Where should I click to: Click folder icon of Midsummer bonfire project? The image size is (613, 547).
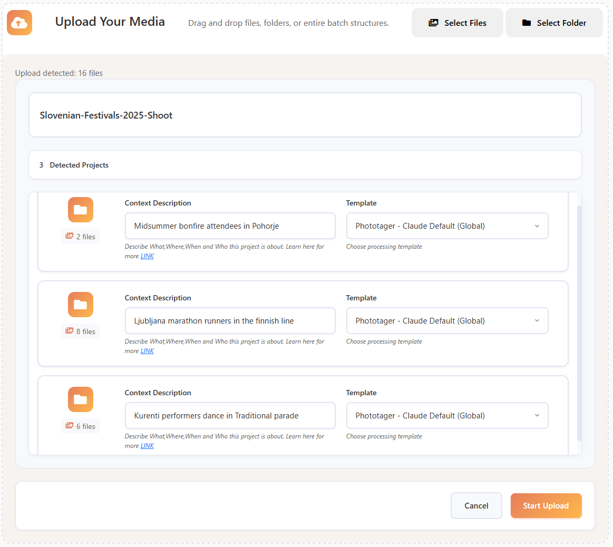[x=81, y=210]
